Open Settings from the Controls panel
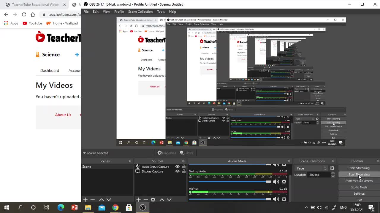This screenshot has width=380, height=213. [359, 193]
